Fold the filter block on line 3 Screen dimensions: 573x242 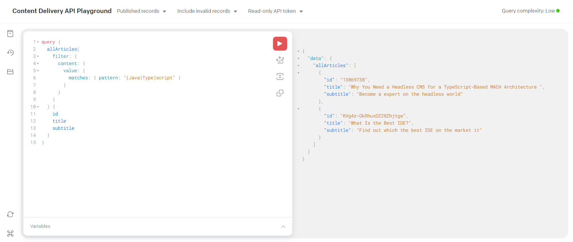tap(38, 56)
